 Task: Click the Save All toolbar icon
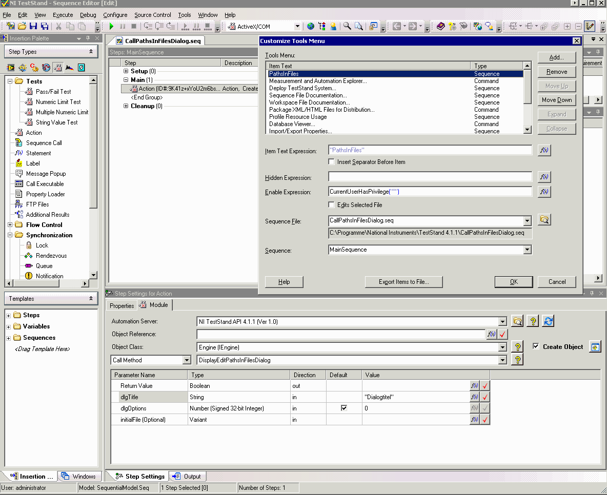pos(45,26)
